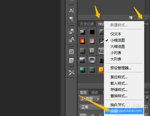
Task: Apply the orange glowing square style
Action: pos(101,70)
